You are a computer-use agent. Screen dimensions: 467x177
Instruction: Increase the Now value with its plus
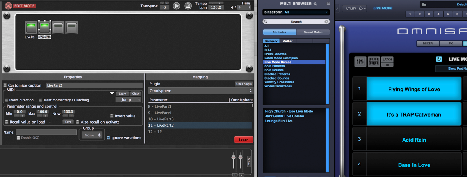click(x=71, y=116)
